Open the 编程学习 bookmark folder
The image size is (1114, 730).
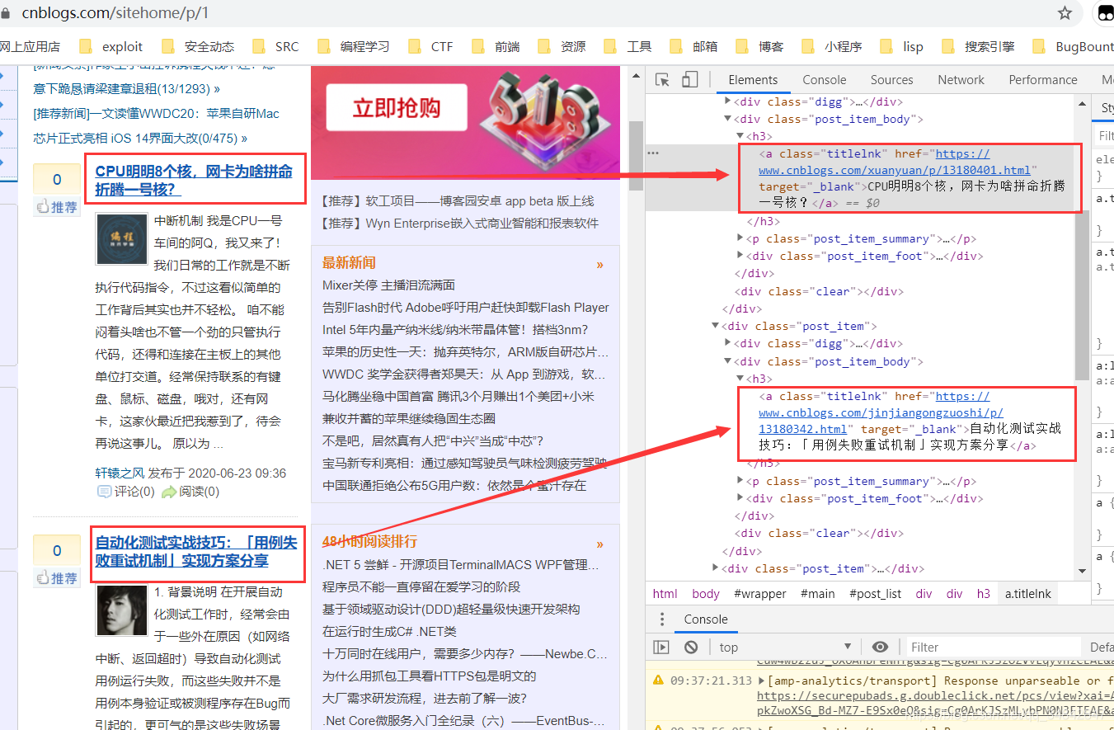tap(355, 46)
